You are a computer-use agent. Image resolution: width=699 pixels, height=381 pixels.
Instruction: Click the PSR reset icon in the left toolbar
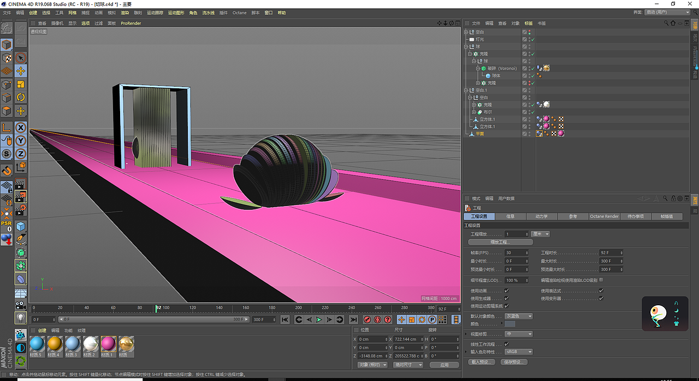pos(7,225)
